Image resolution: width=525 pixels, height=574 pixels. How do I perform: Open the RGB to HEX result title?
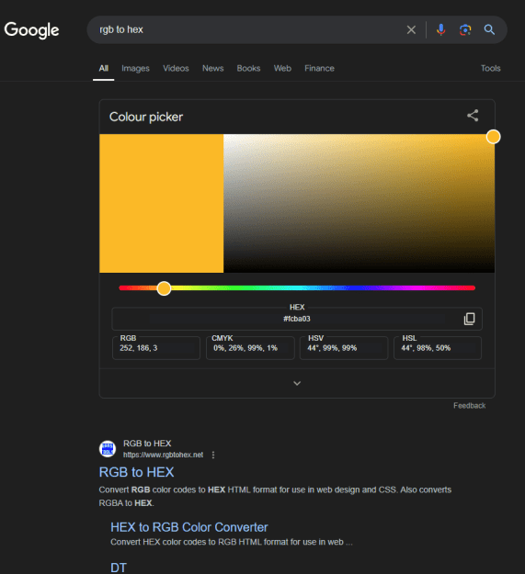click(136, 472)
